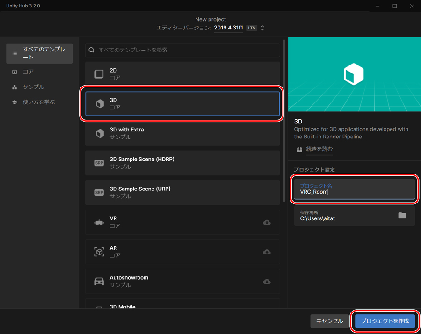
Task: Browse save location with folder icon
Action: click(402, 216)
